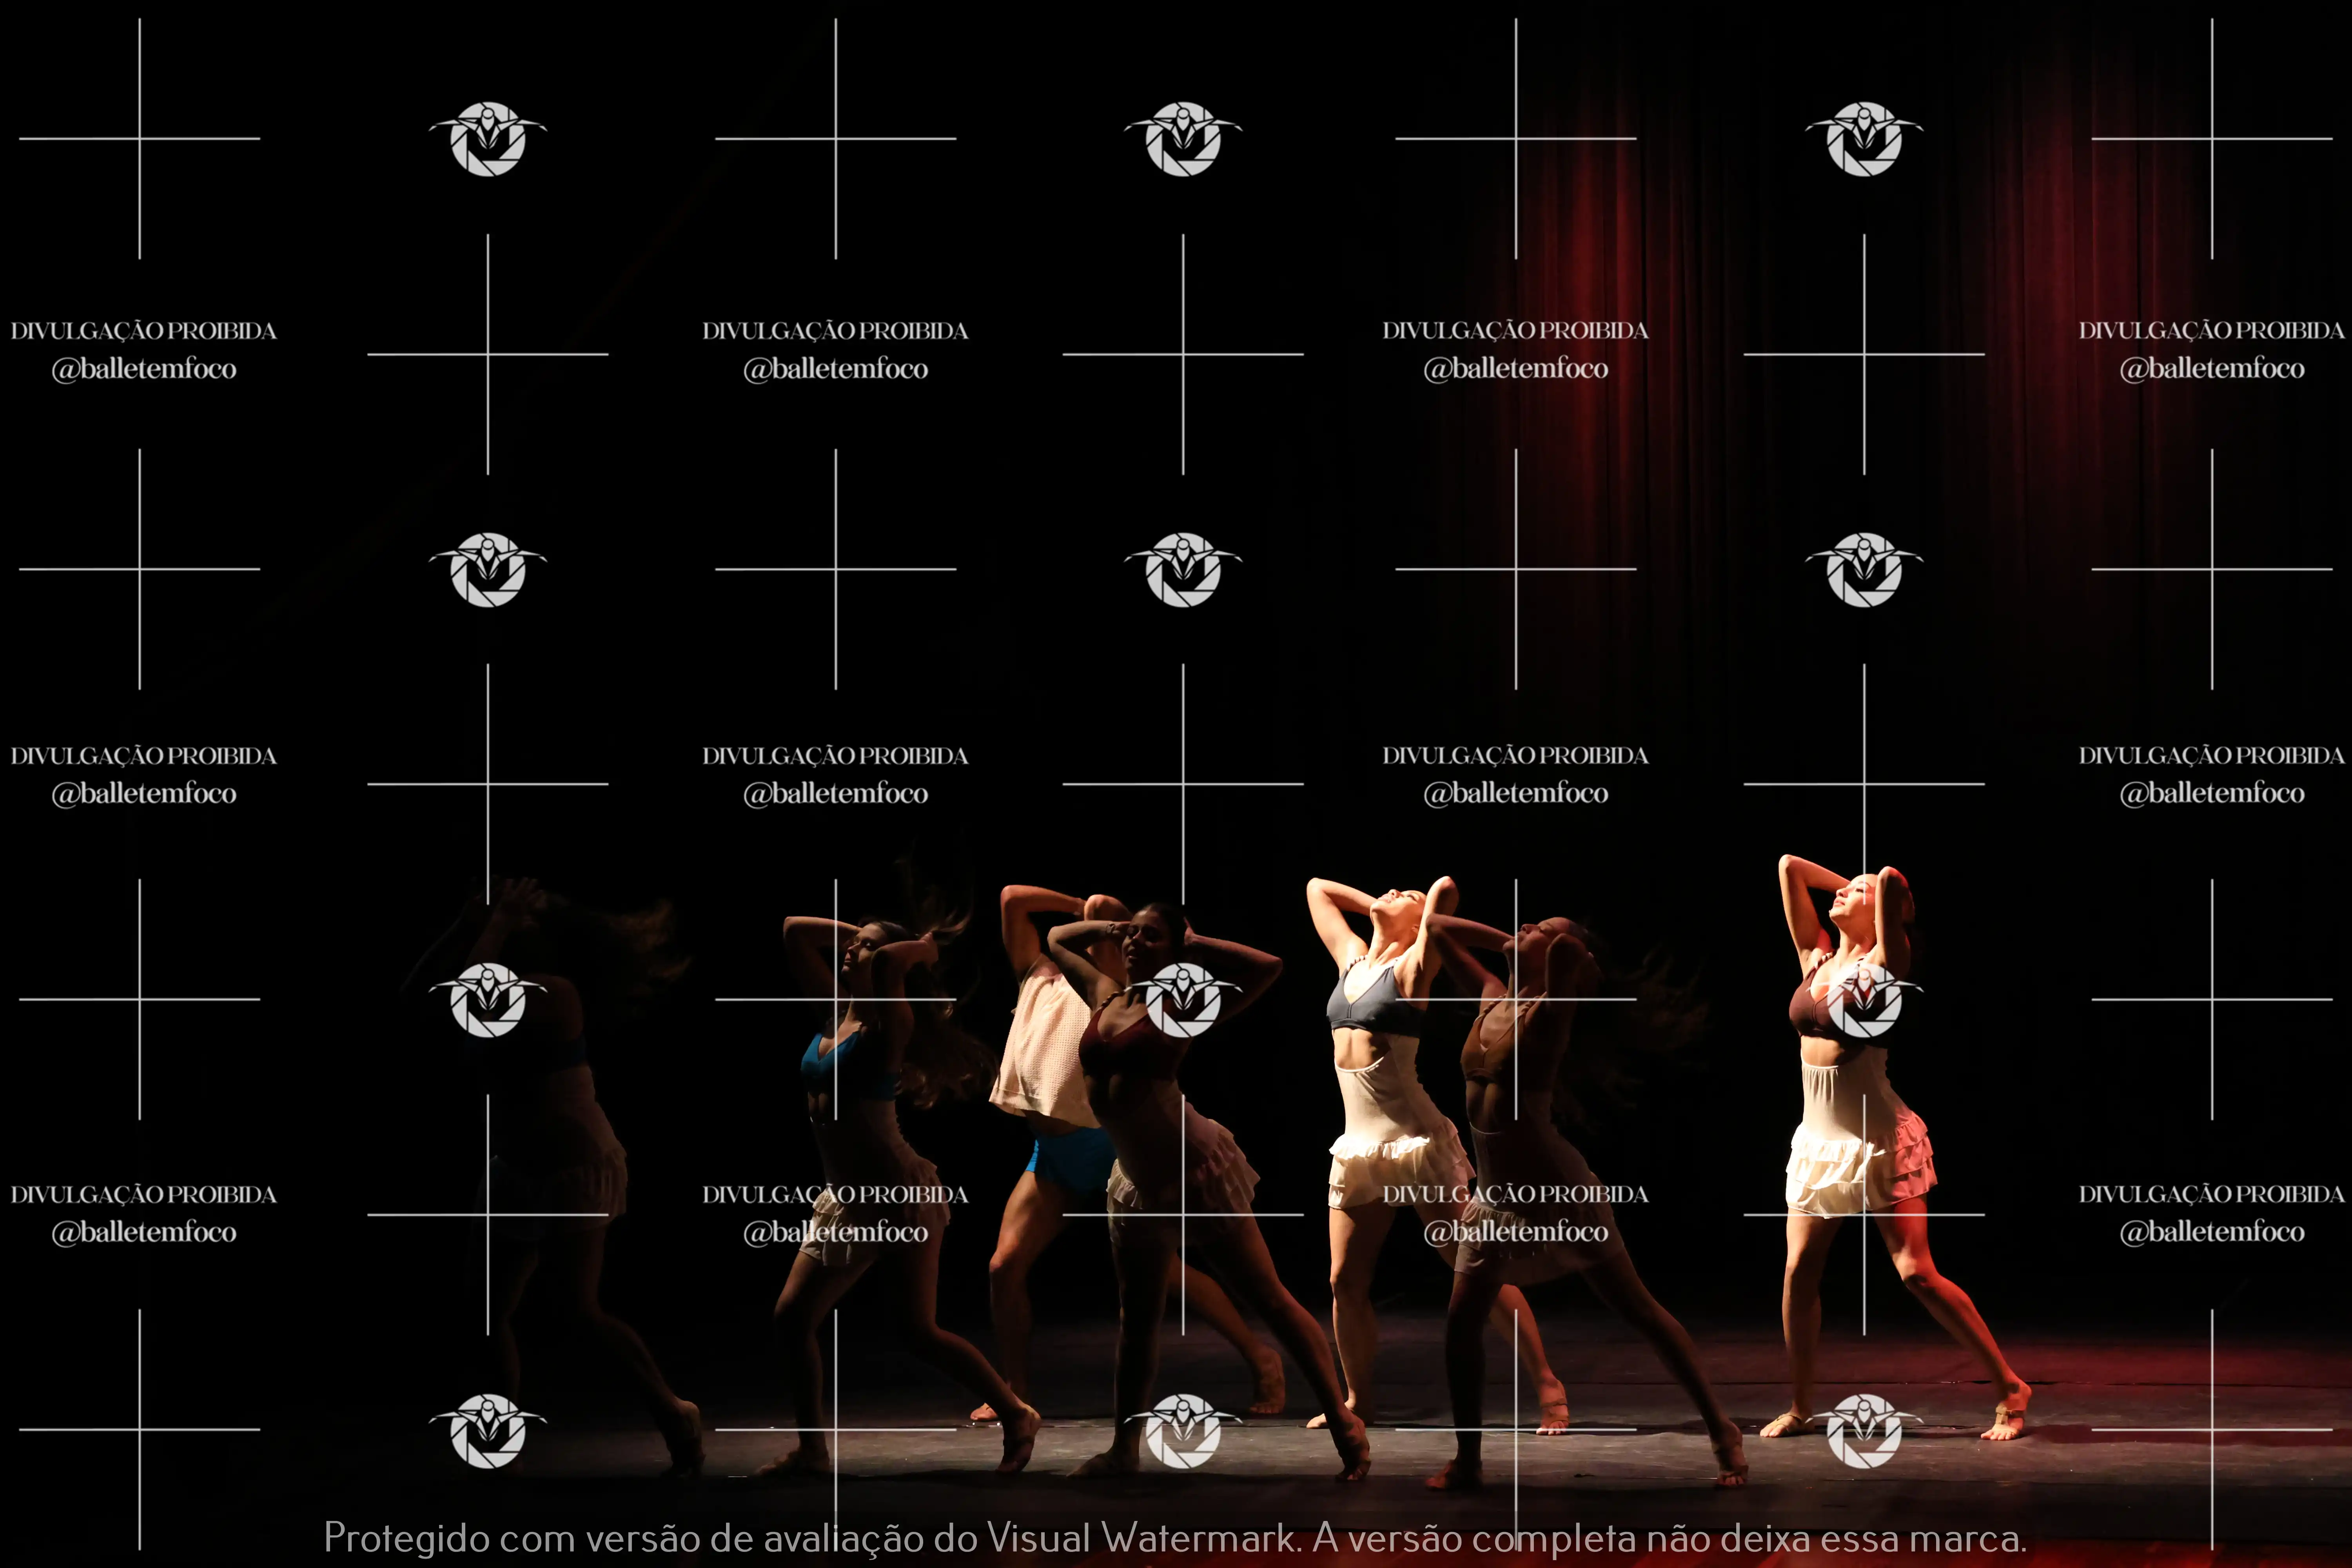Click the top-center shutter logo watermark
This screenshot has height=1568, width=2352.
tap(1183, 139)
